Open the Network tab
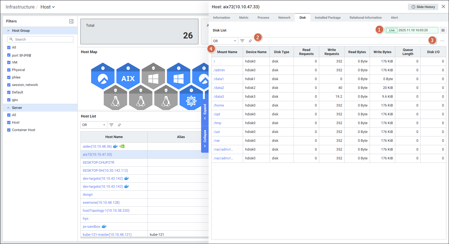449x244 pixels. pos(284,18)
